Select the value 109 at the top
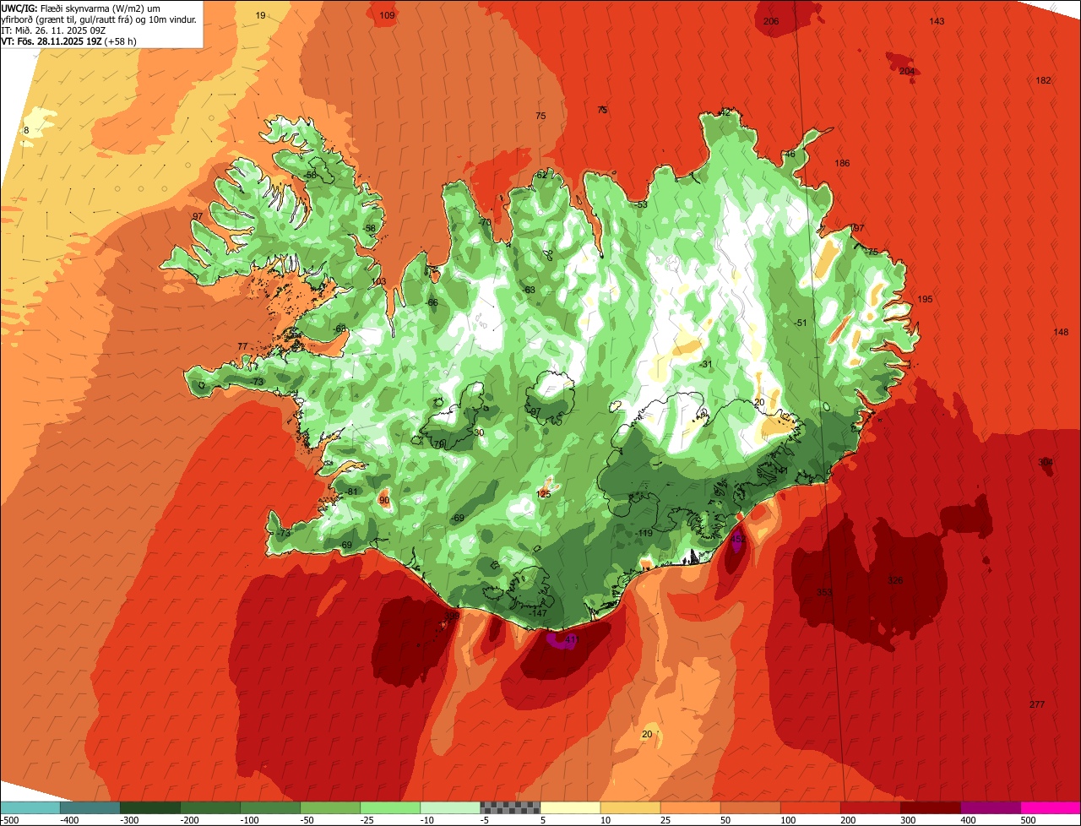Screen dimensions: 1081x826 coord(387,15)
